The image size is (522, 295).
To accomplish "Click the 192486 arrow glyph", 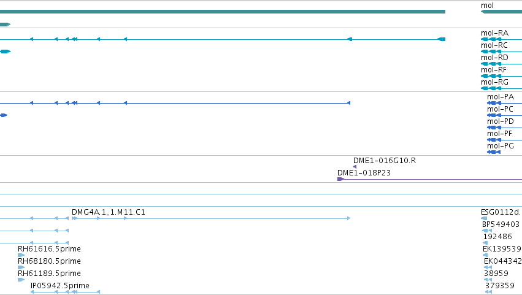I will point(485,243).
